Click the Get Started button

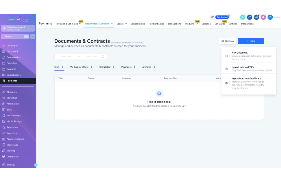point(222,17)
